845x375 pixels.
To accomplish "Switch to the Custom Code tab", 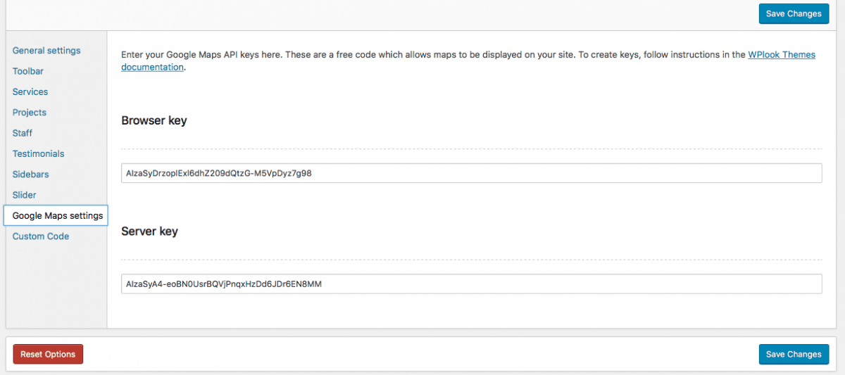I will pyautogui.click(x=41, y=236).
